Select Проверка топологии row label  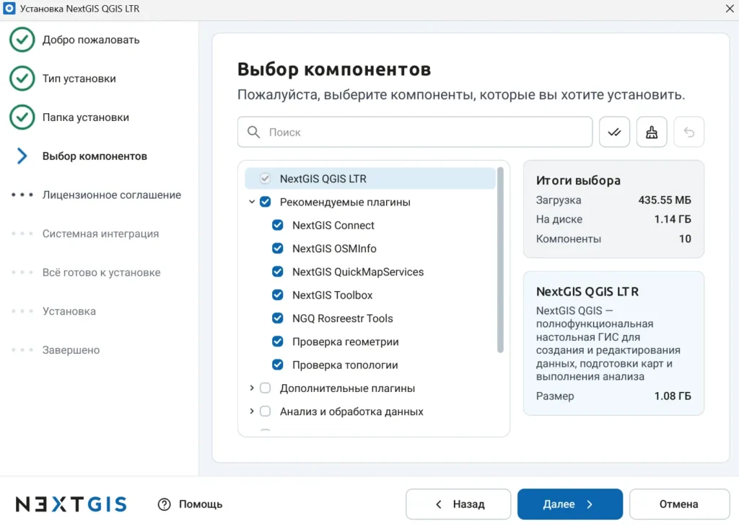point(345,365)
